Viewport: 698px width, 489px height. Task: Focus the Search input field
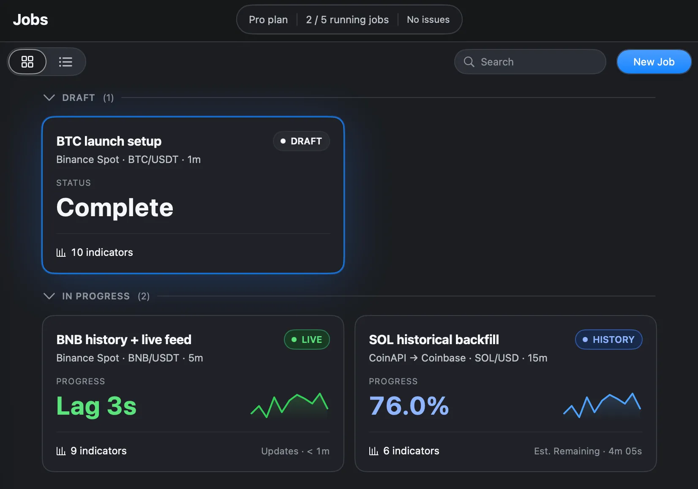pyautogui.click(x=530, y=62)
